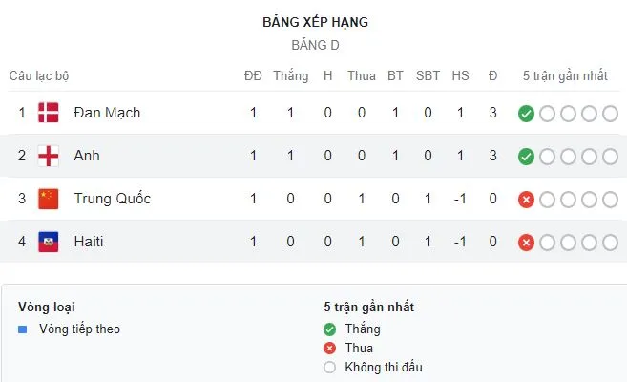
Task: Open the Trung Quốc team link
Action: point(112,199)
